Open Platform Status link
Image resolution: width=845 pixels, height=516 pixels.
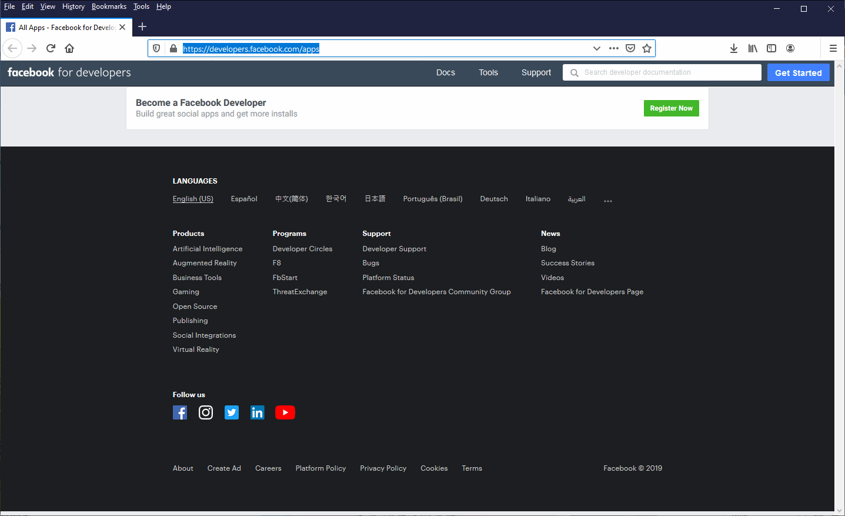pos(388,278)
